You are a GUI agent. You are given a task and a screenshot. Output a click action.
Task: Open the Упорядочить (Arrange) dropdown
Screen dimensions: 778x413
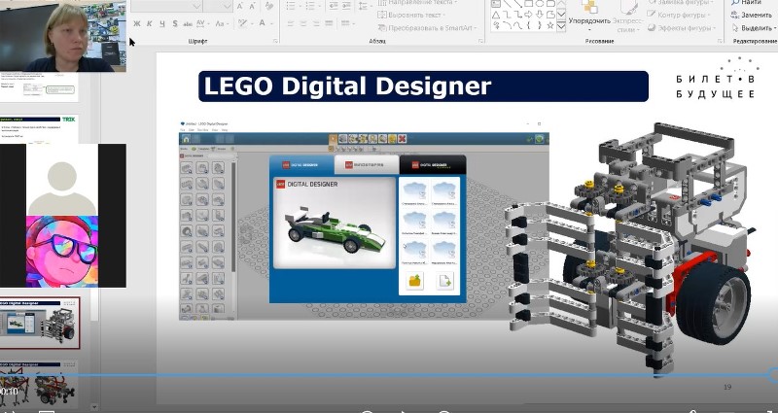pyautogui.click(x=589, y=20)
